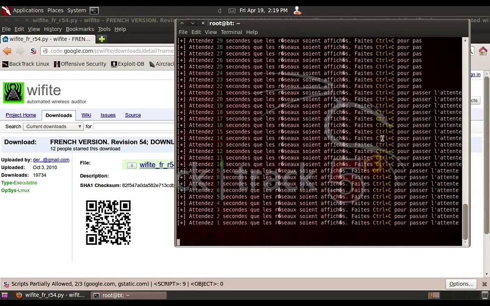The width and height of the screenshot is (490, 306).
Task: Select the wifite_fr_r54.py browser tab
Action: pyautogui.click(x=47, y=39)
